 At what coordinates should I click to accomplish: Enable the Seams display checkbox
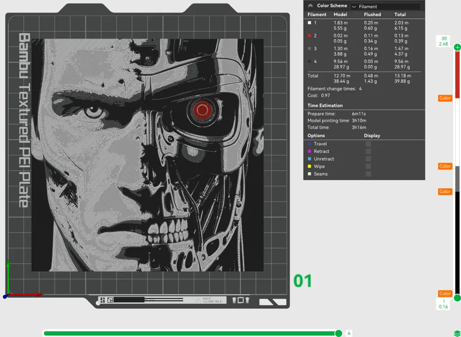[x=368, y=174]
